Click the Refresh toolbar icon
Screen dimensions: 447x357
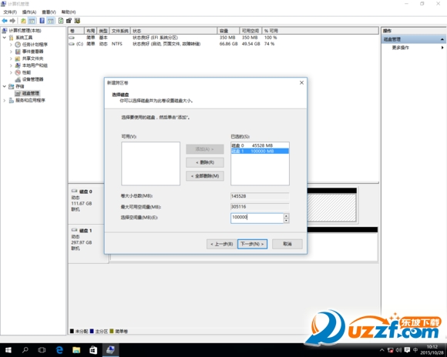pos(61,21)
